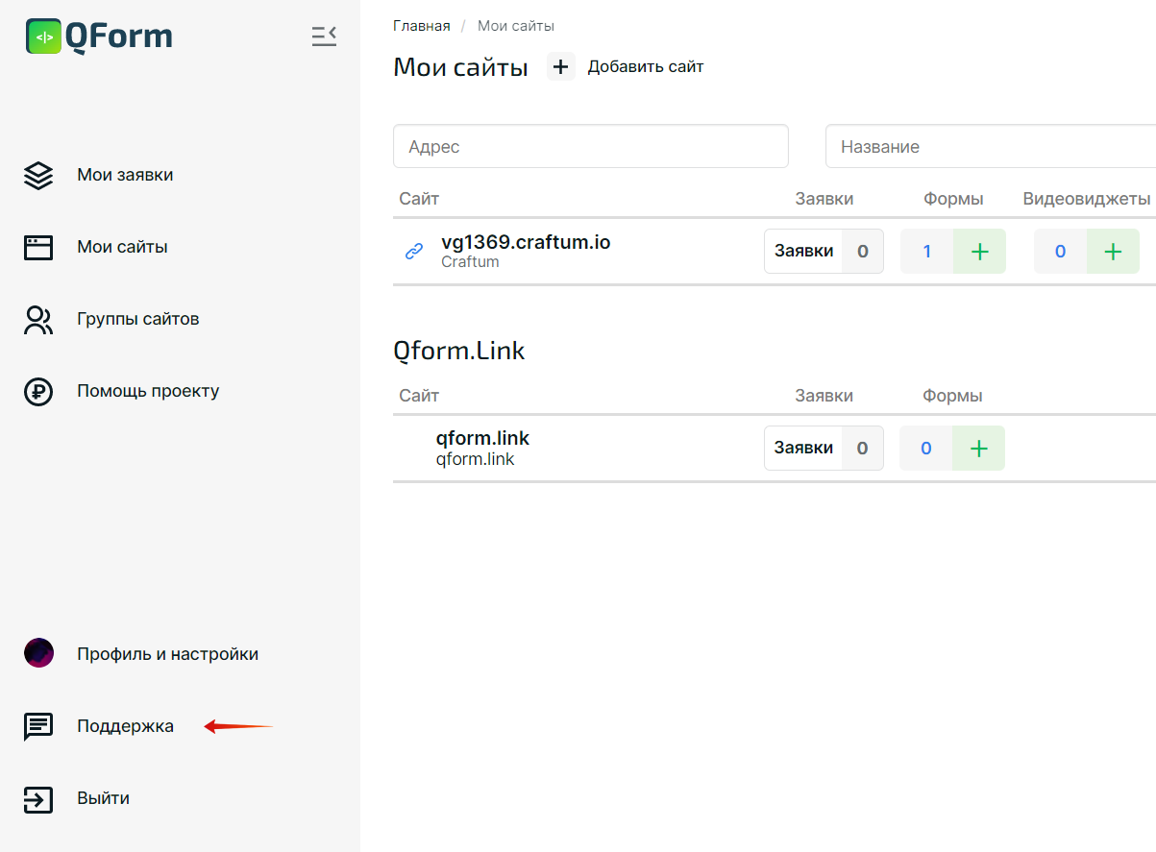Click the Формы column header in Qform.Link table

point(952,396)
